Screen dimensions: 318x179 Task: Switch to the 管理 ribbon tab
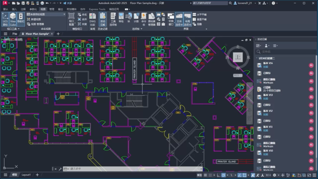click(52, 9)
